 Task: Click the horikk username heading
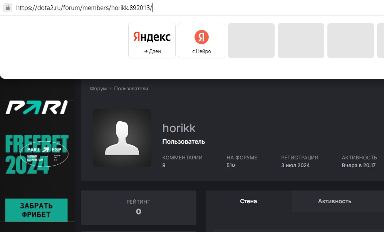179,128
